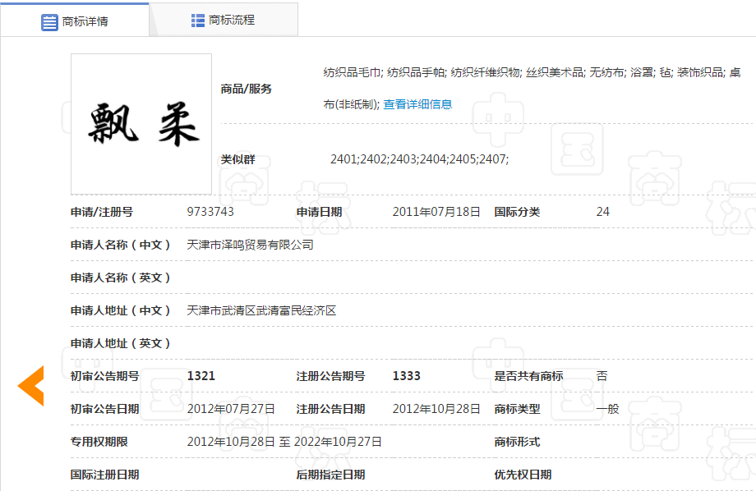Screen dimensions: 756x491
Task: Open the 查看详细信息 link
Action: click(x=417, y=104)
